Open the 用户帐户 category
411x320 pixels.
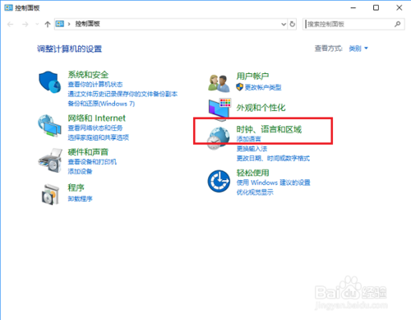point(252,76)
